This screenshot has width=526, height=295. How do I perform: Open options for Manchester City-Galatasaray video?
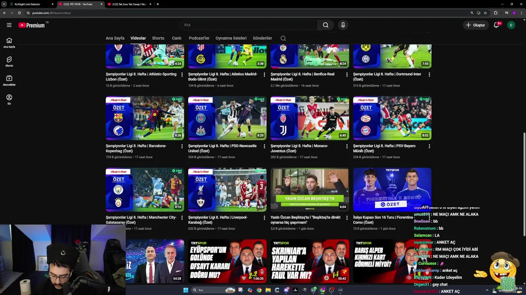182,218
